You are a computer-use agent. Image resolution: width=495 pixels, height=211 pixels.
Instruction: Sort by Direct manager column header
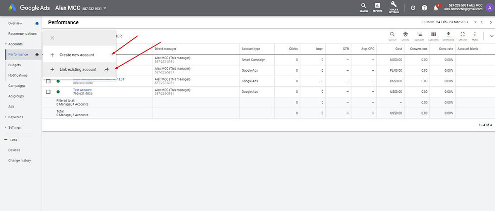(166, 49)
